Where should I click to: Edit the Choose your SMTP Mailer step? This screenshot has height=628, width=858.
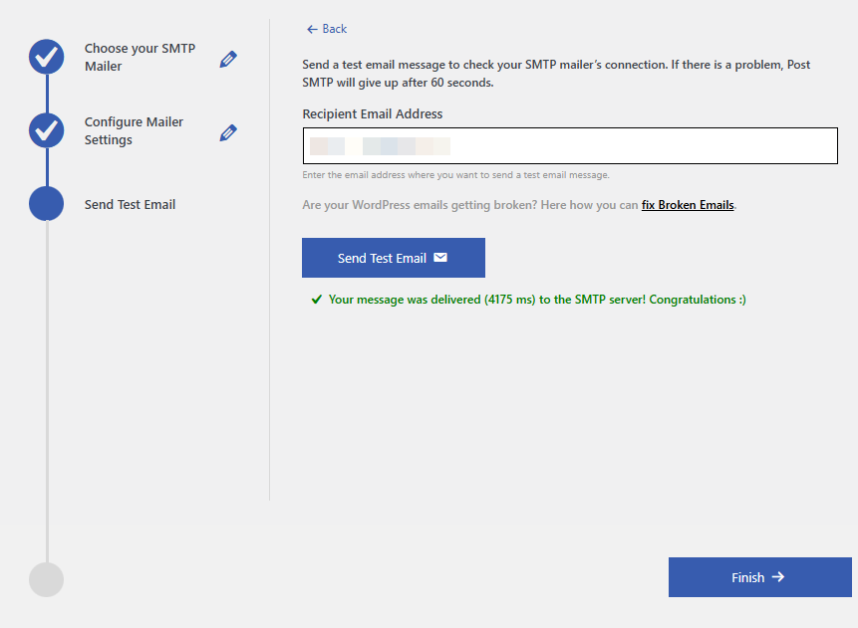tap(228, 59)
